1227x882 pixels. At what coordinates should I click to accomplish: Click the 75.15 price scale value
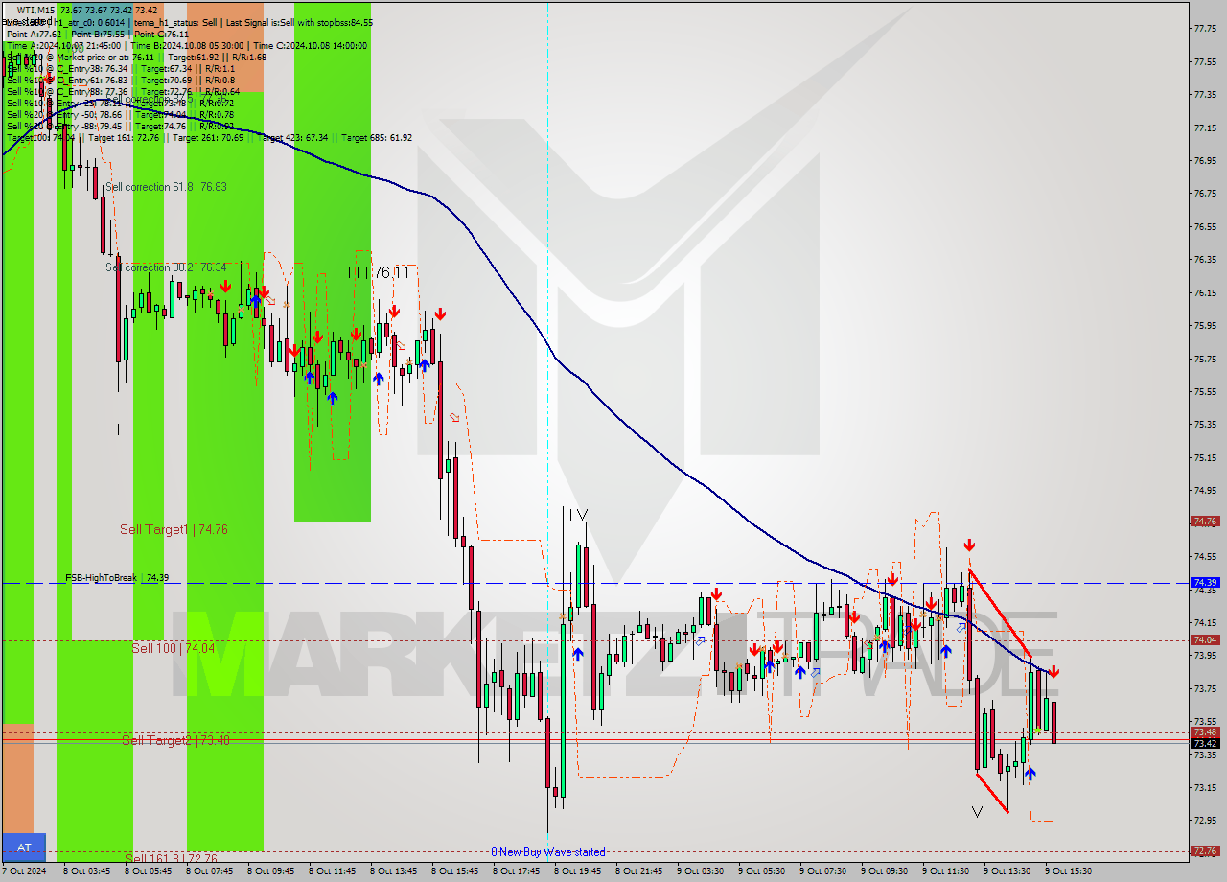pos(1204,457)
